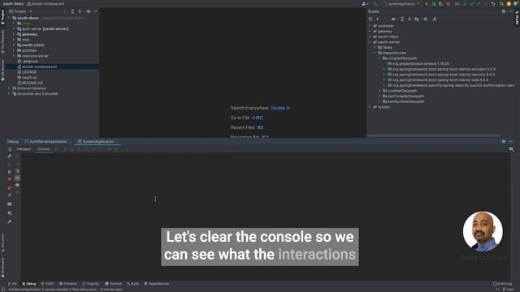520x292 pixels.
Task: Pause the program in the debug toolbar
Action: pyautogui.click(x=9, y=172)
